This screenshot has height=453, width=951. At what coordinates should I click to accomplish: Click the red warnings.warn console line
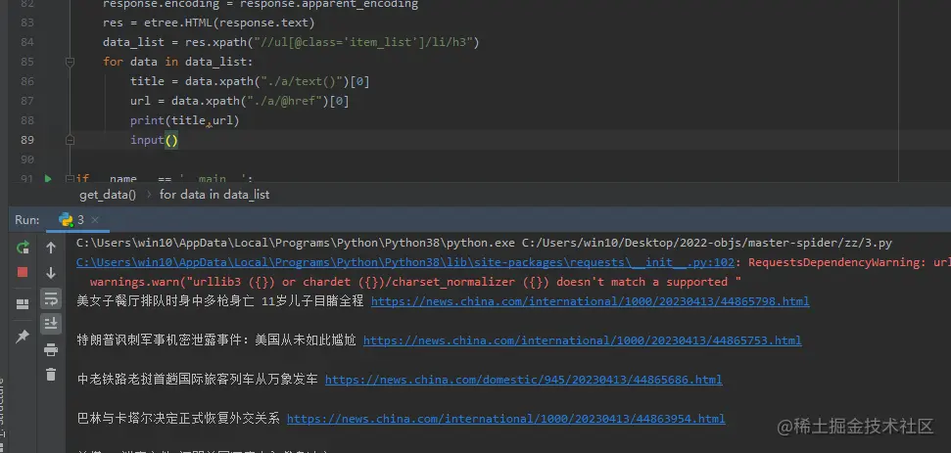(415, 282)
